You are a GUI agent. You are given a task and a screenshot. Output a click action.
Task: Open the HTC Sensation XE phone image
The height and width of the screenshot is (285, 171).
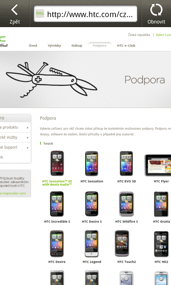[x=57, y=163]
